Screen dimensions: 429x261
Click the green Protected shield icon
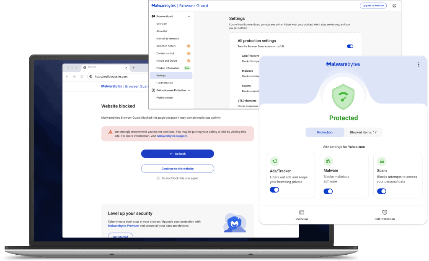click(343, 97)
